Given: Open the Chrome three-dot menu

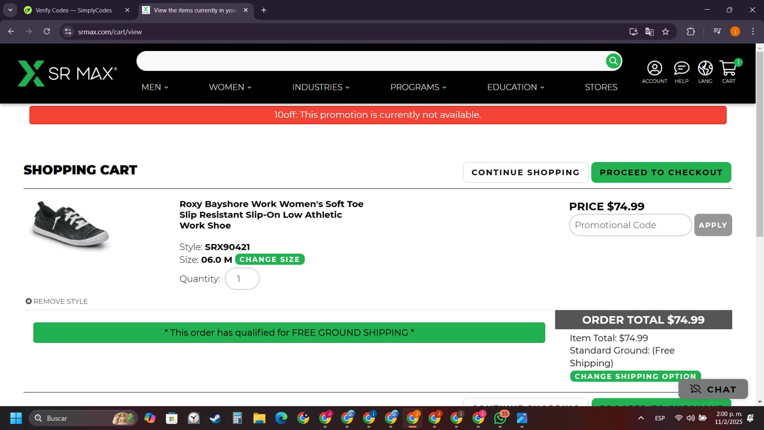Looking at the screenshot, I should [753, 32].
